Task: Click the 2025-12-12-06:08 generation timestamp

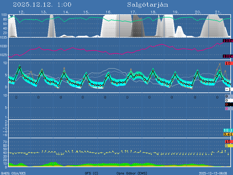Action: [x=215, y=173]
